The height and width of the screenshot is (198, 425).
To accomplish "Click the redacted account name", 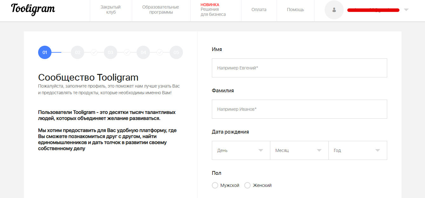I will (x=373, y=10).
